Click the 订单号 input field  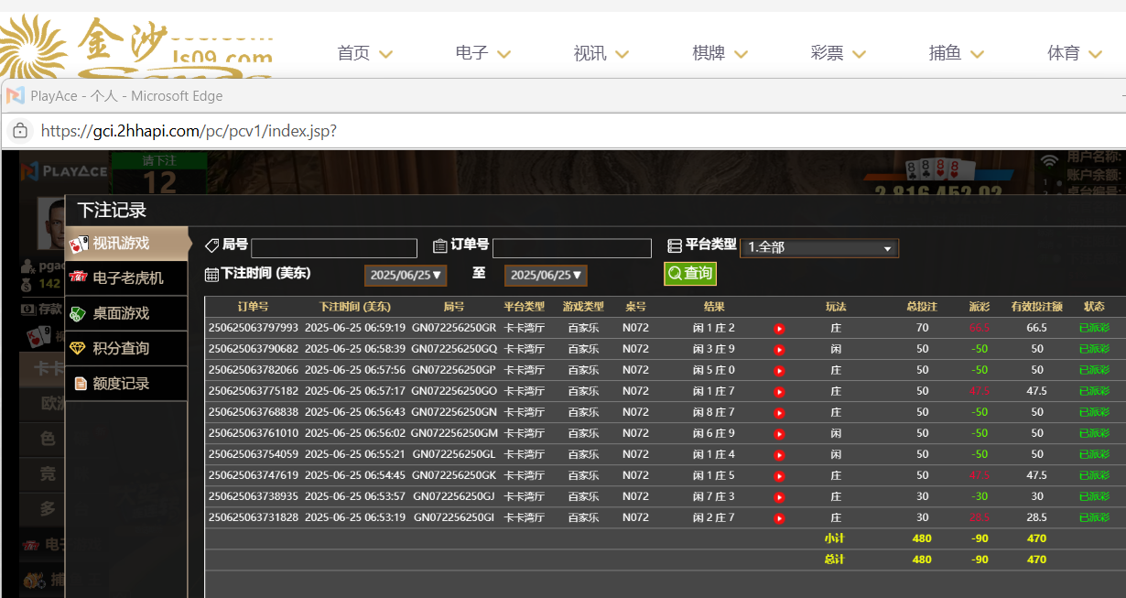click(571, 248)
